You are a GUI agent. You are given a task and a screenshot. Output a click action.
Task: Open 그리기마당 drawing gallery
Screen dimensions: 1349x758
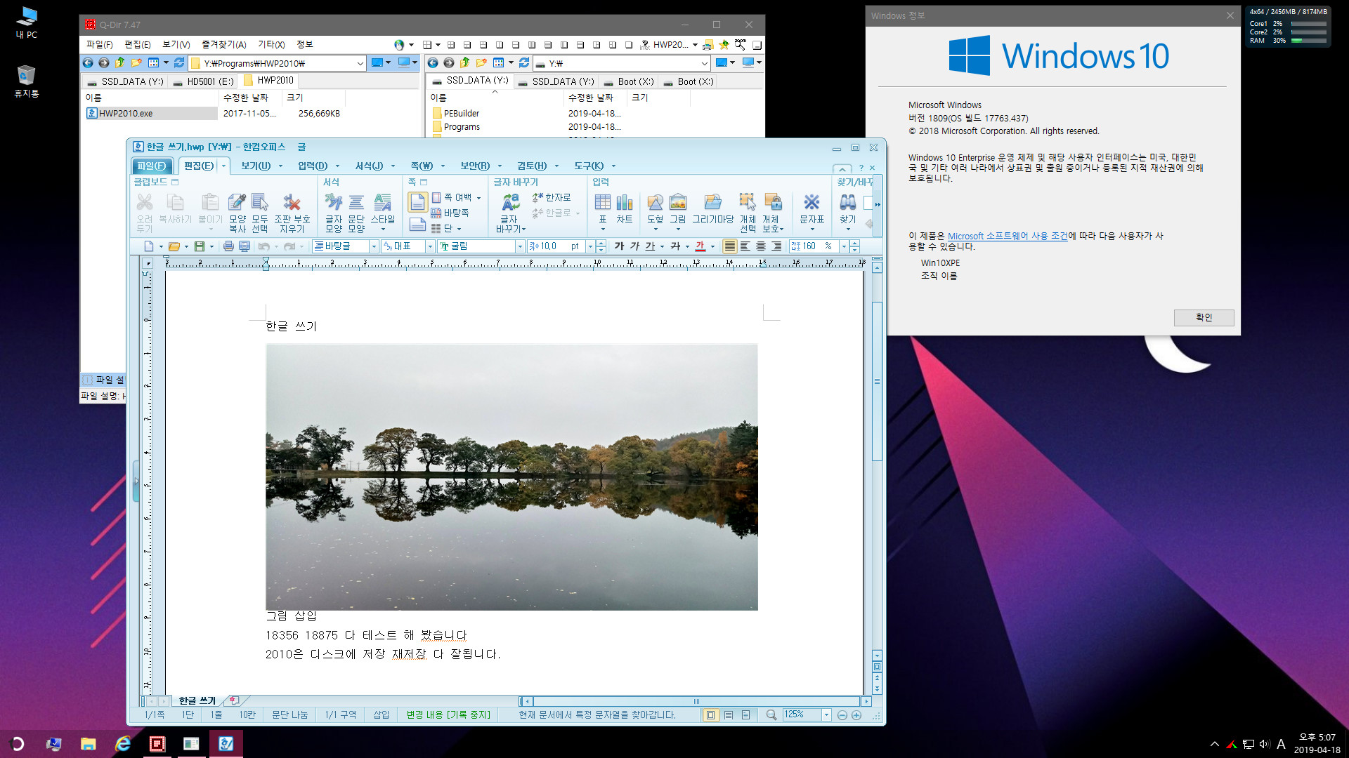coord(712,209)
